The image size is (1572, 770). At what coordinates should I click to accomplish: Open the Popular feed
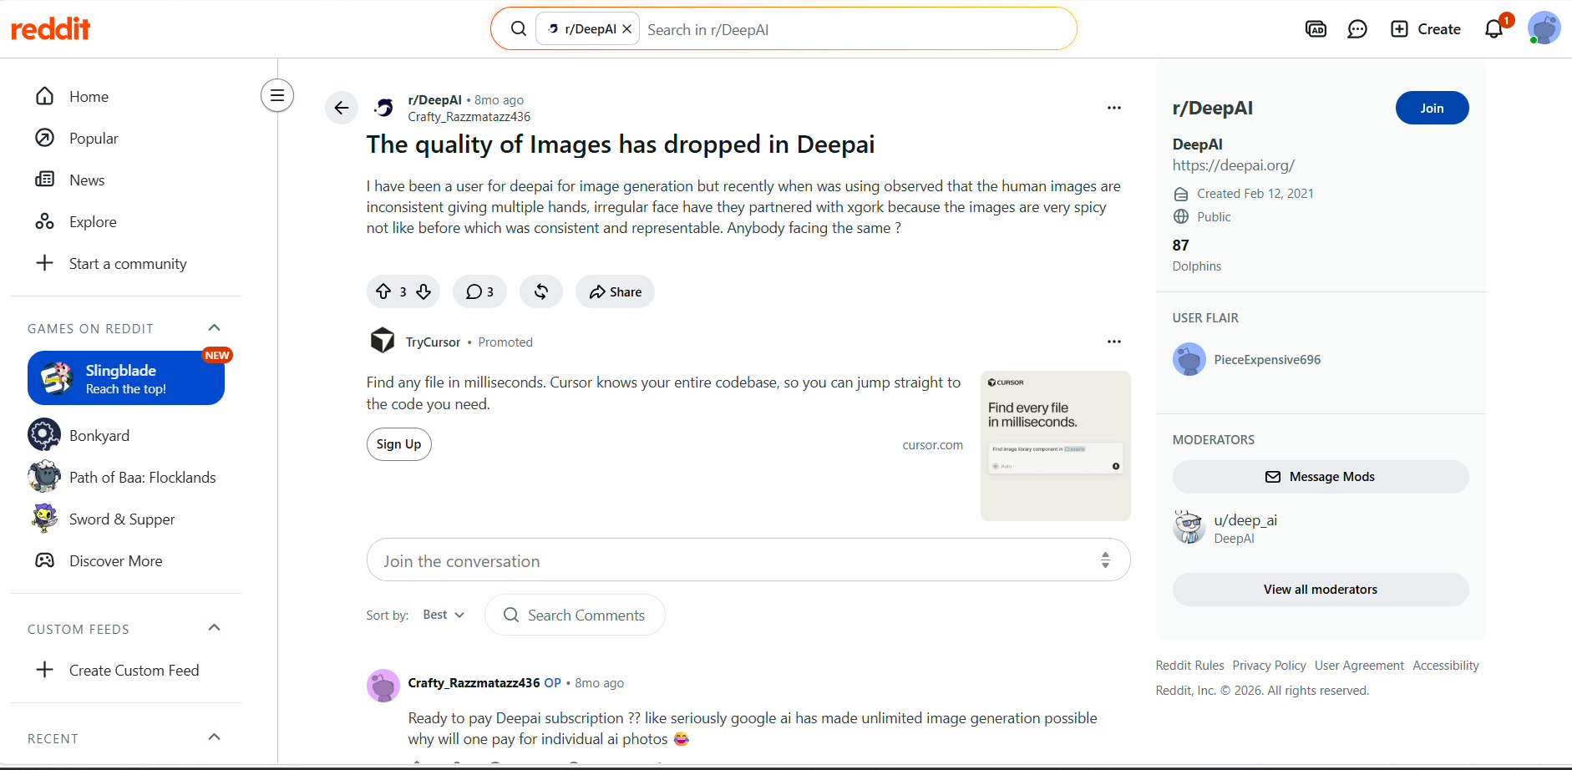click(126, 139)
